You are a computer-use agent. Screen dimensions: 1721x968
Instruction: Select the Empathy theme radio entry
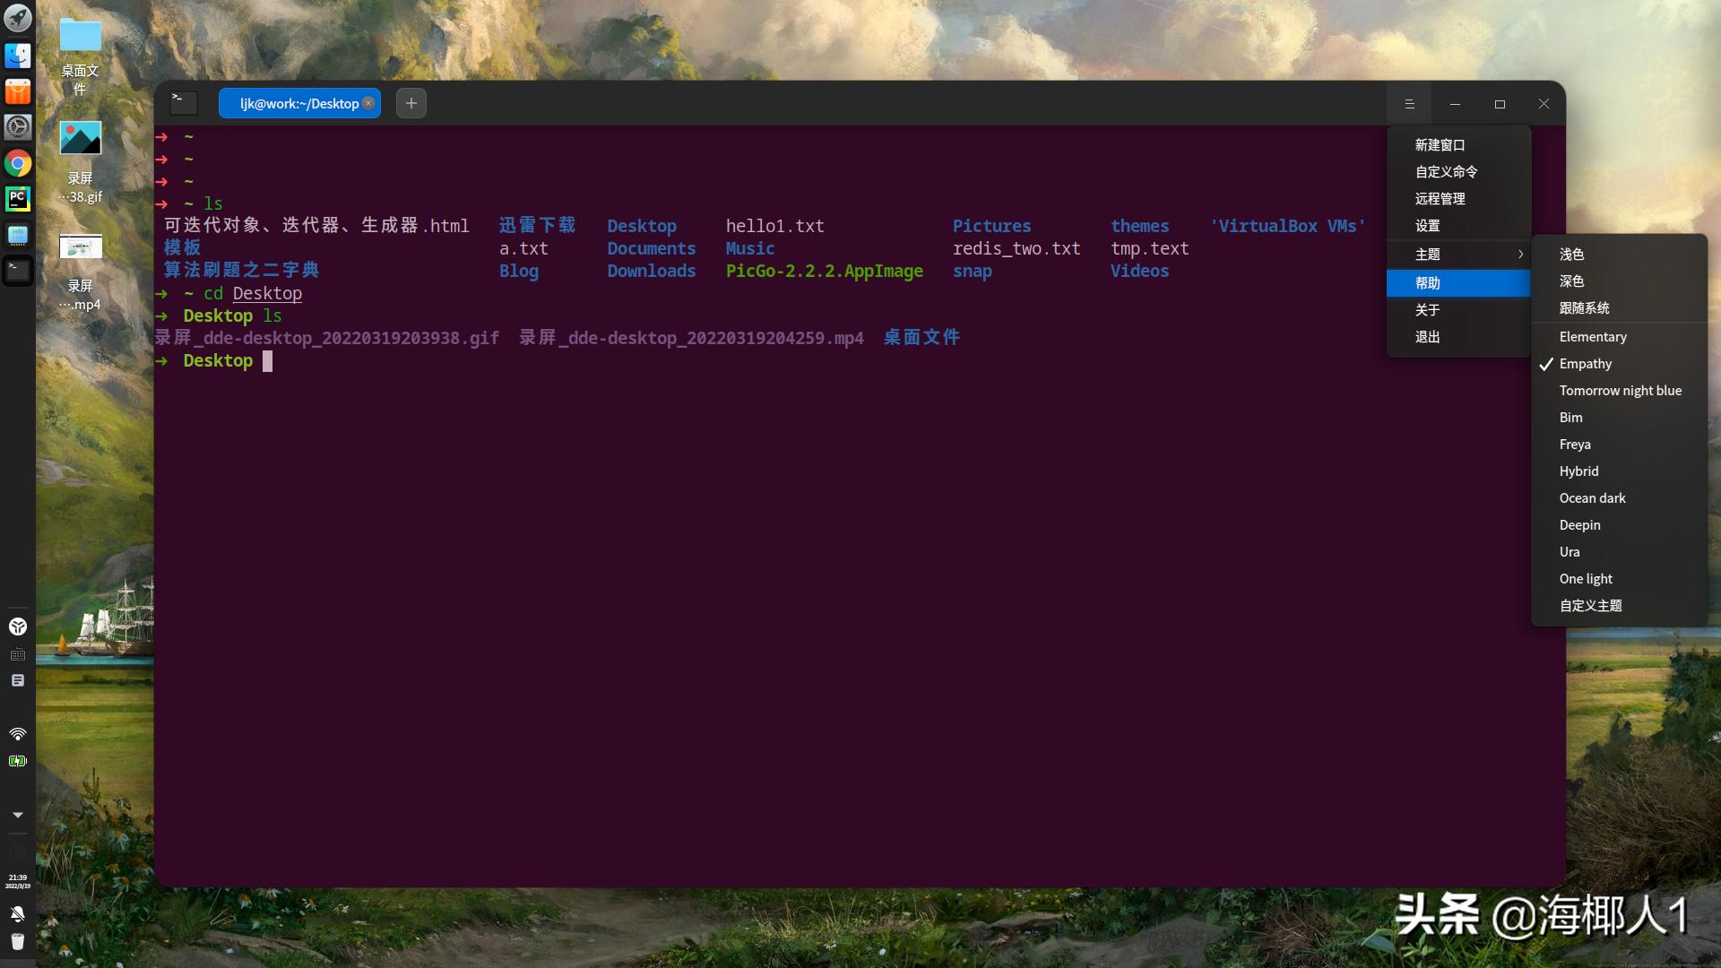[1587, 363]
